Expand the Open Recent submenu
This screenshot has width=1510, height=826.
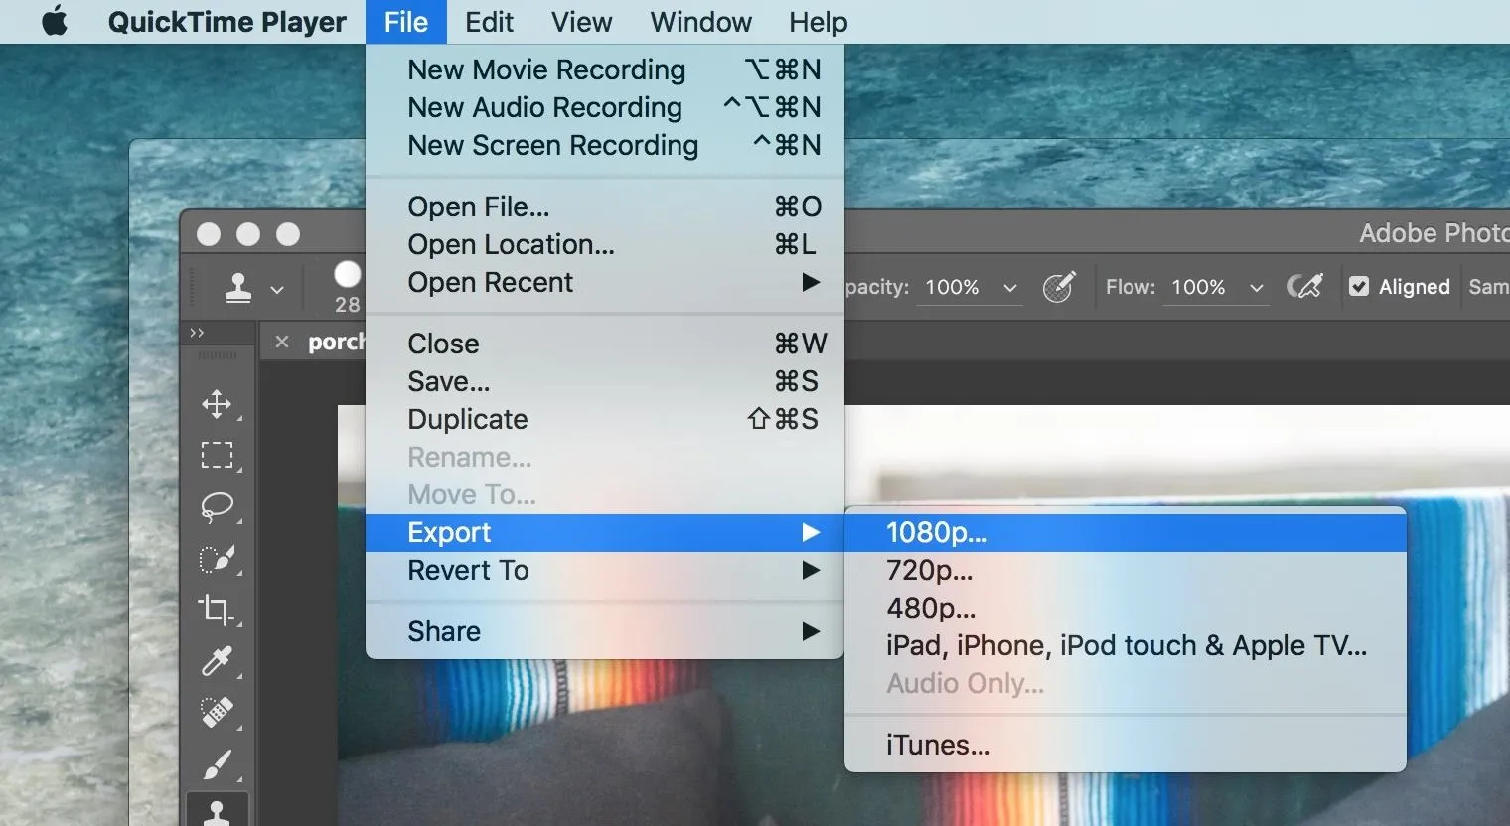point(605,282)
